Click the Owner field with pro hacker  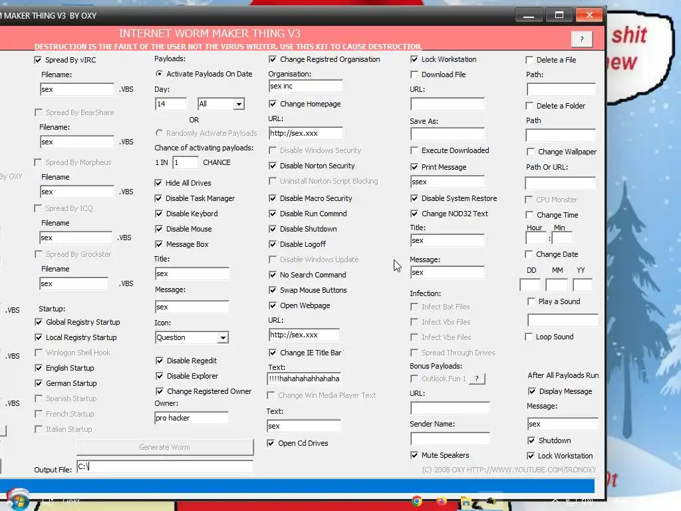coord(192,418)
